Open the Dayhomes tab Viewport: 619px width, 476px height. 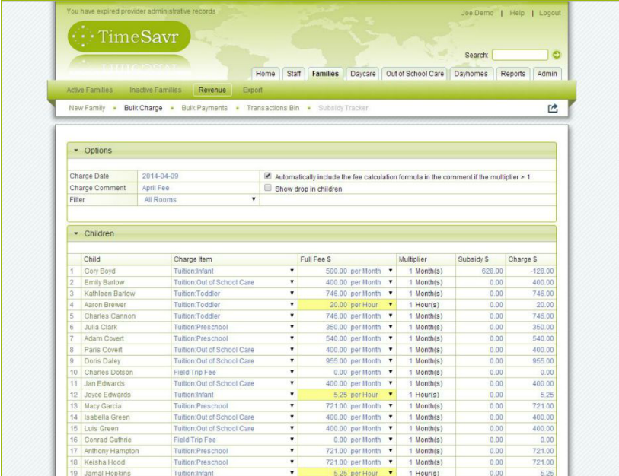pyautogui.click(x=471, y=74)
